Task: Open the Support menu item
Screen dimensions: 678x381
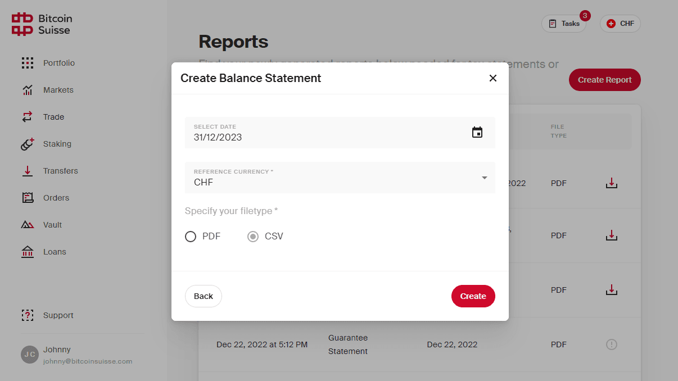Action: pos(58,315)
